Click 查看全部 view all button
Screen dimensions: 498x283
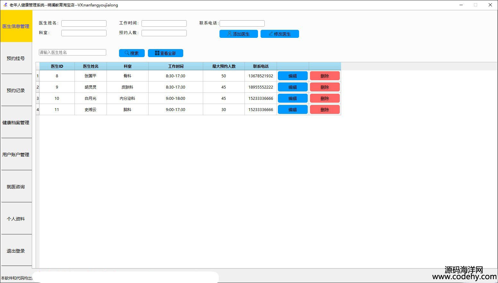coord(165,53)
